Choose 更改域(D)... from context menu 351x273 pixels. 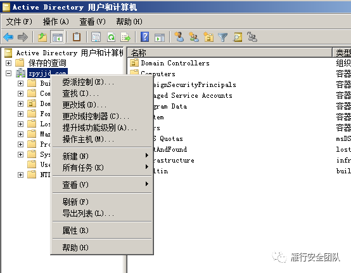(102, 105)
